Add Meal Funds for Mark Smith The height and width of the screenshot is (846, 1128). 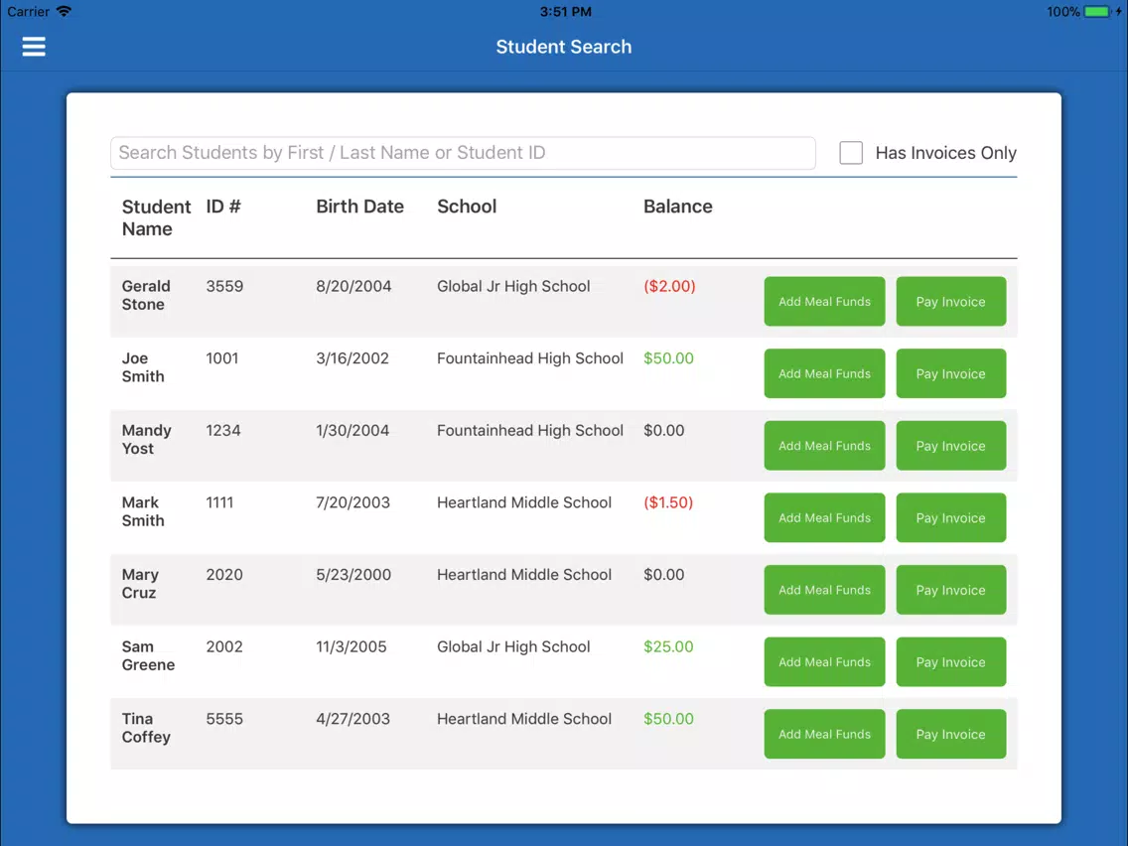pyautogui.click(x=824, y=517)
